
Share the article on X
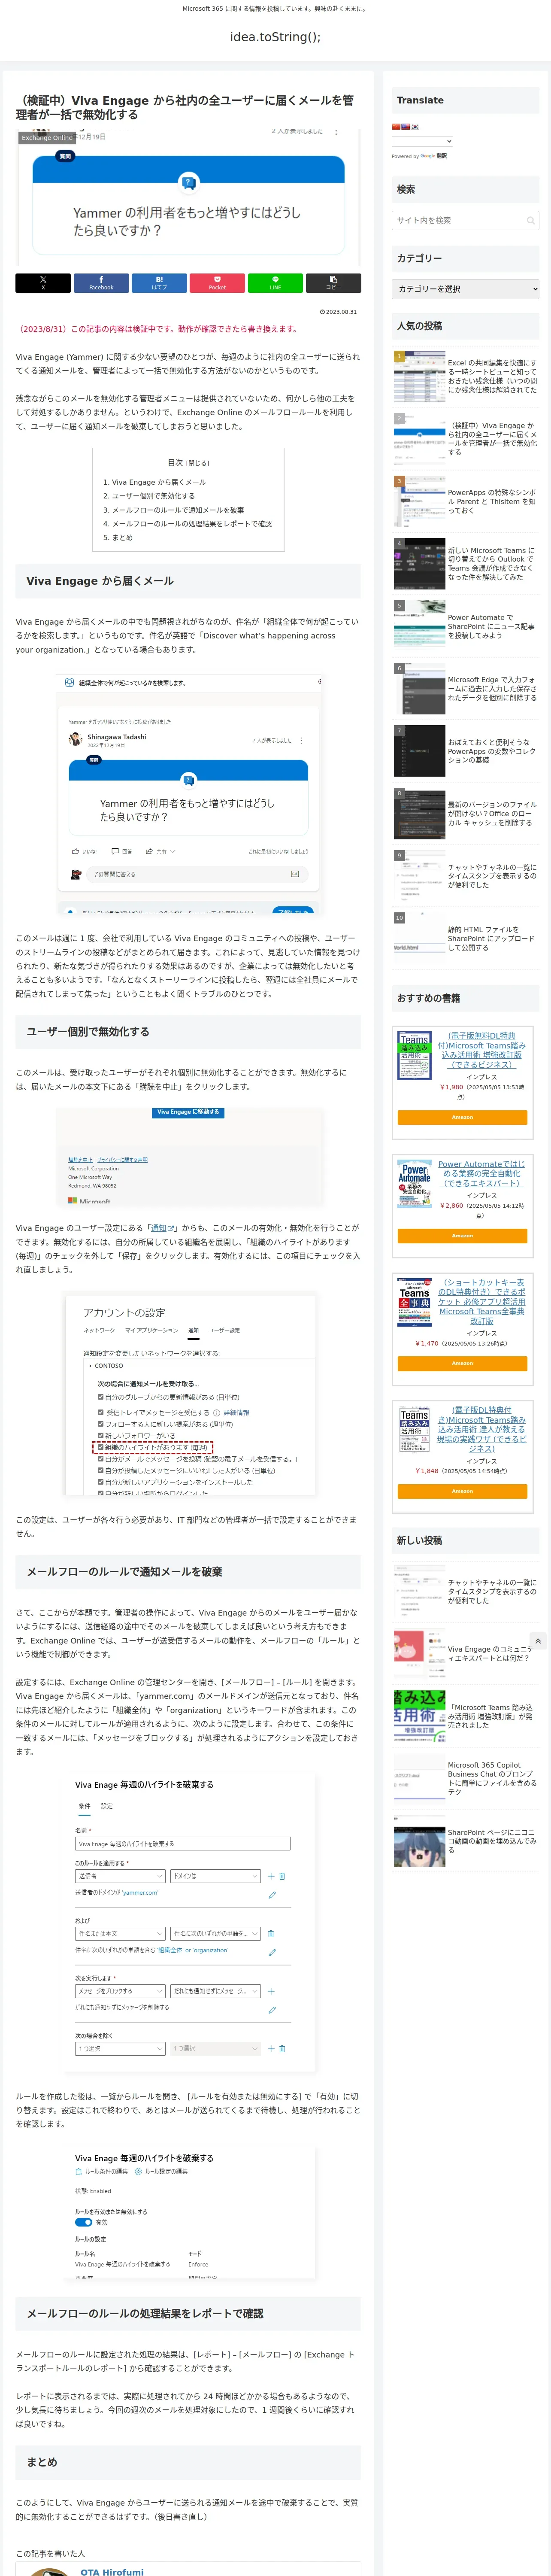pyautogui.click(x=43, y=283)
